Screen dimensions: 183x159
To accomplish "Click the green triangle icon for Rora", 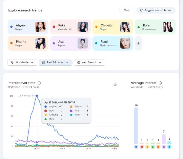I will [139, 26].
